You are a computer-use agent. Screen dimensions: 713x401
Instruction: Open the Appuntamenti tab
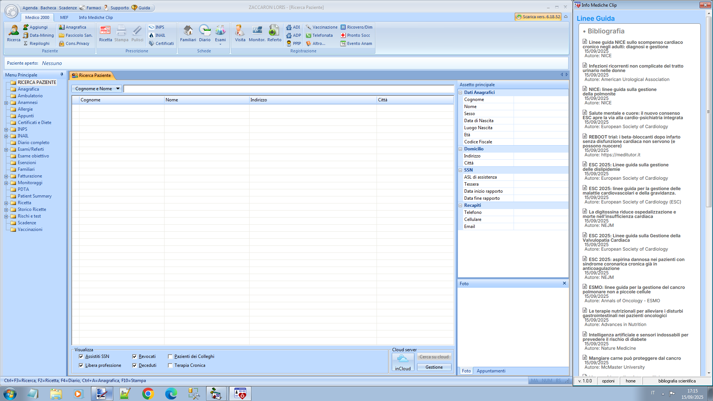point(491,371)
